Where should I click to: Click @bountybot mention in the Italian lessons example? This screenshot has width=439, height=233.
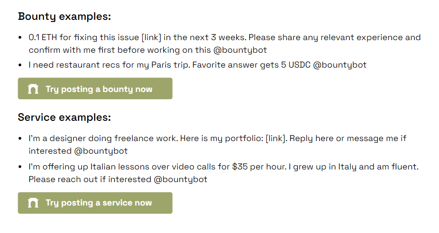[180, 179]
